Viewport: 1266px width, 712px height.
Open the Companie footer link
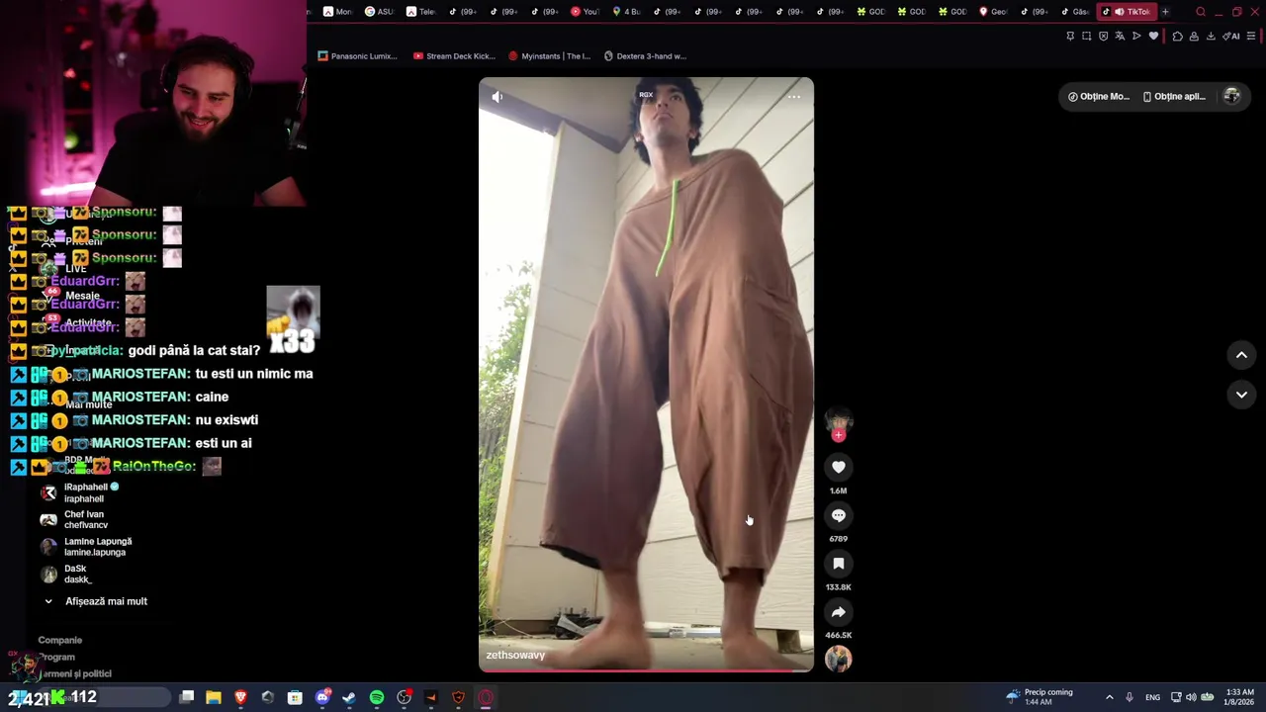pos(59,640)
